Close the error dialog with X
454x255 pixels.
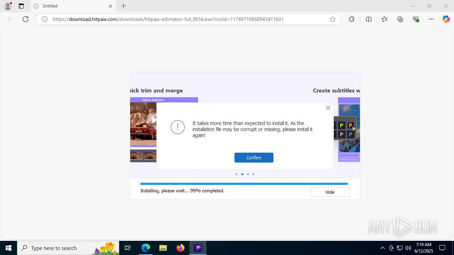pos(328,108)
